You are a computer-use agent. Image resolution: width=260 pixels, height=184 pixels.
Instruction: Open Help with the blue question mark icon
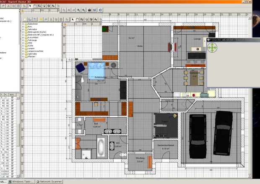click(100, 10)
